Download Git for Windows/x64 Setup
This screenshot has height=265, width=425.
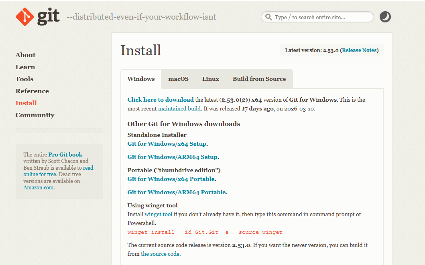coord(167,144)
